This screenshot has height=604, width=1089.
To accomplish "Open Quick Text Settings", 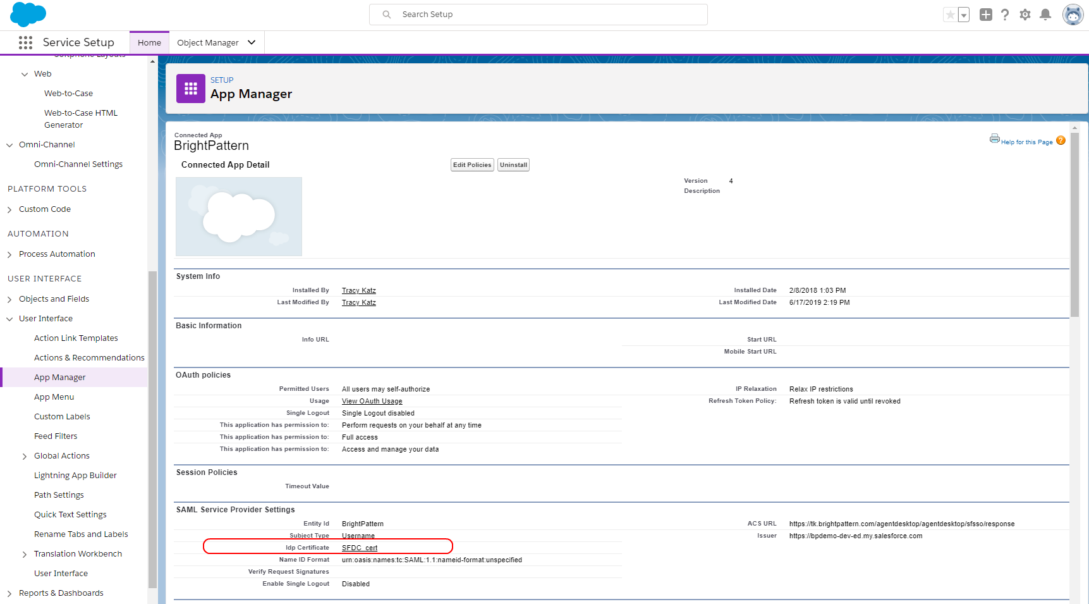I will pos(70,514).
